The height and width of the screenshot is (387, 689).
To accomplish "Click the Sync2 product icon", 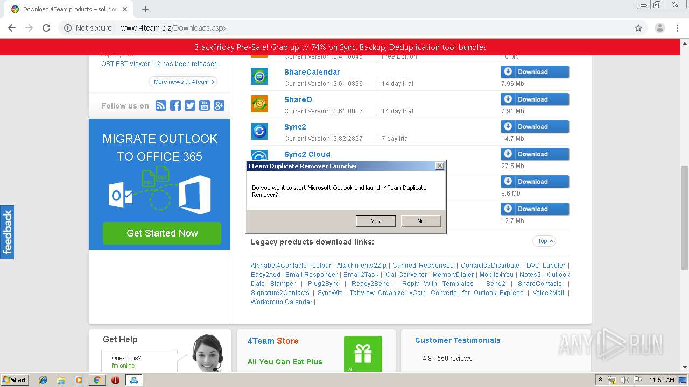I will 259,131.
